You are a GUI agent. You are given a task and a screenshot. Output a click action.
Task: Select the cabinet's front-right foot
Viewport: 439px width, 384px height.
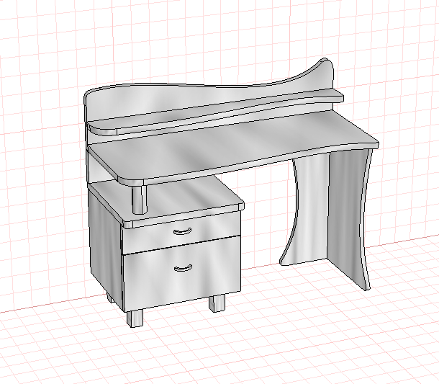coord(217,303)
